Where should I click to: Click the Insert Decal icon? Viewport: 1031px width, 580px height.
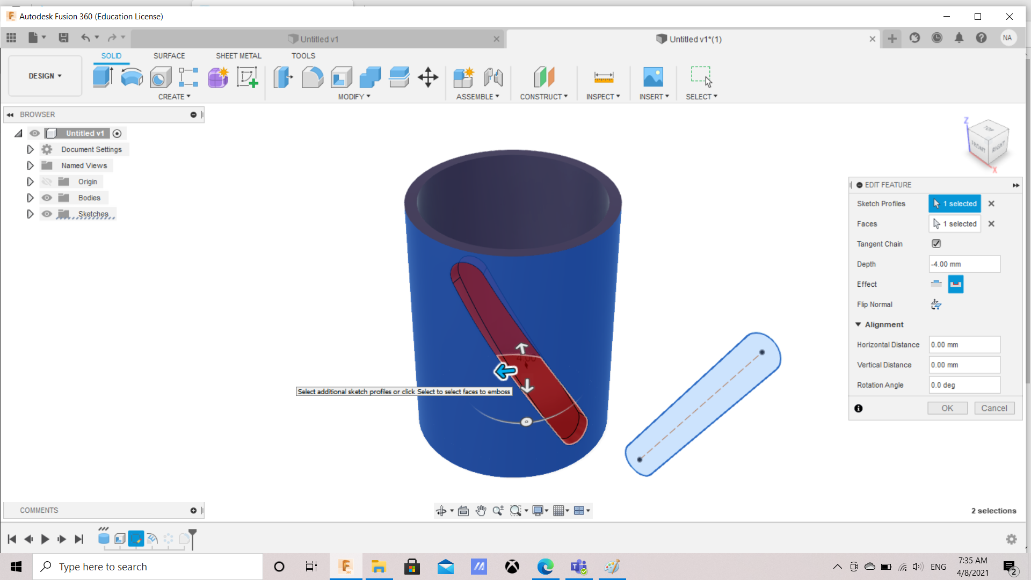point(653,77)
